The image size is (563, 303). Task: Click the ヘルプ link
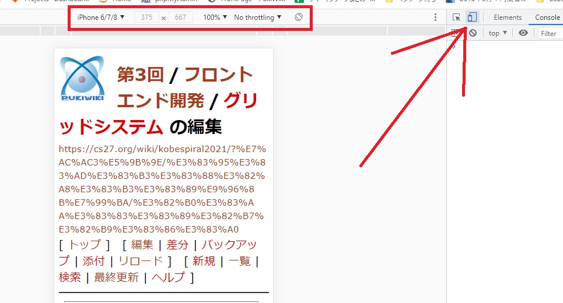coord(168,277)
